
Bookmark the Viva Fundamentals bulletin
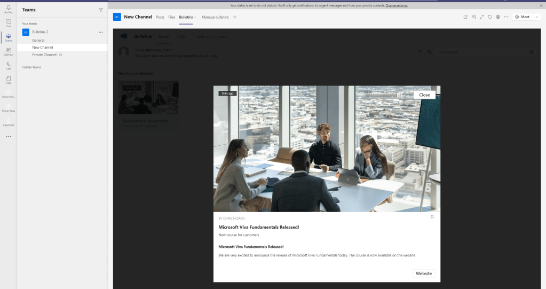(432, 217)
